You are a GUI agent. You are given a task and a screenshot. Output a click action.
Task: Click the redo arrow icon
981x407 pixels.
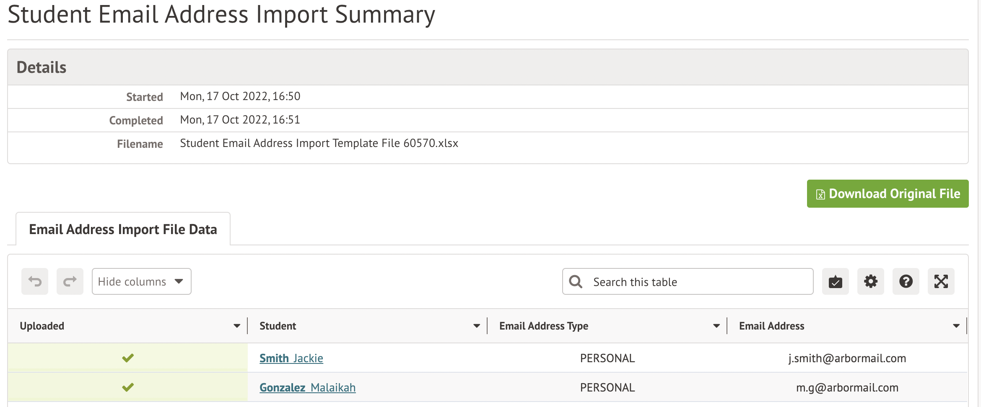click(x=70, y=281)
